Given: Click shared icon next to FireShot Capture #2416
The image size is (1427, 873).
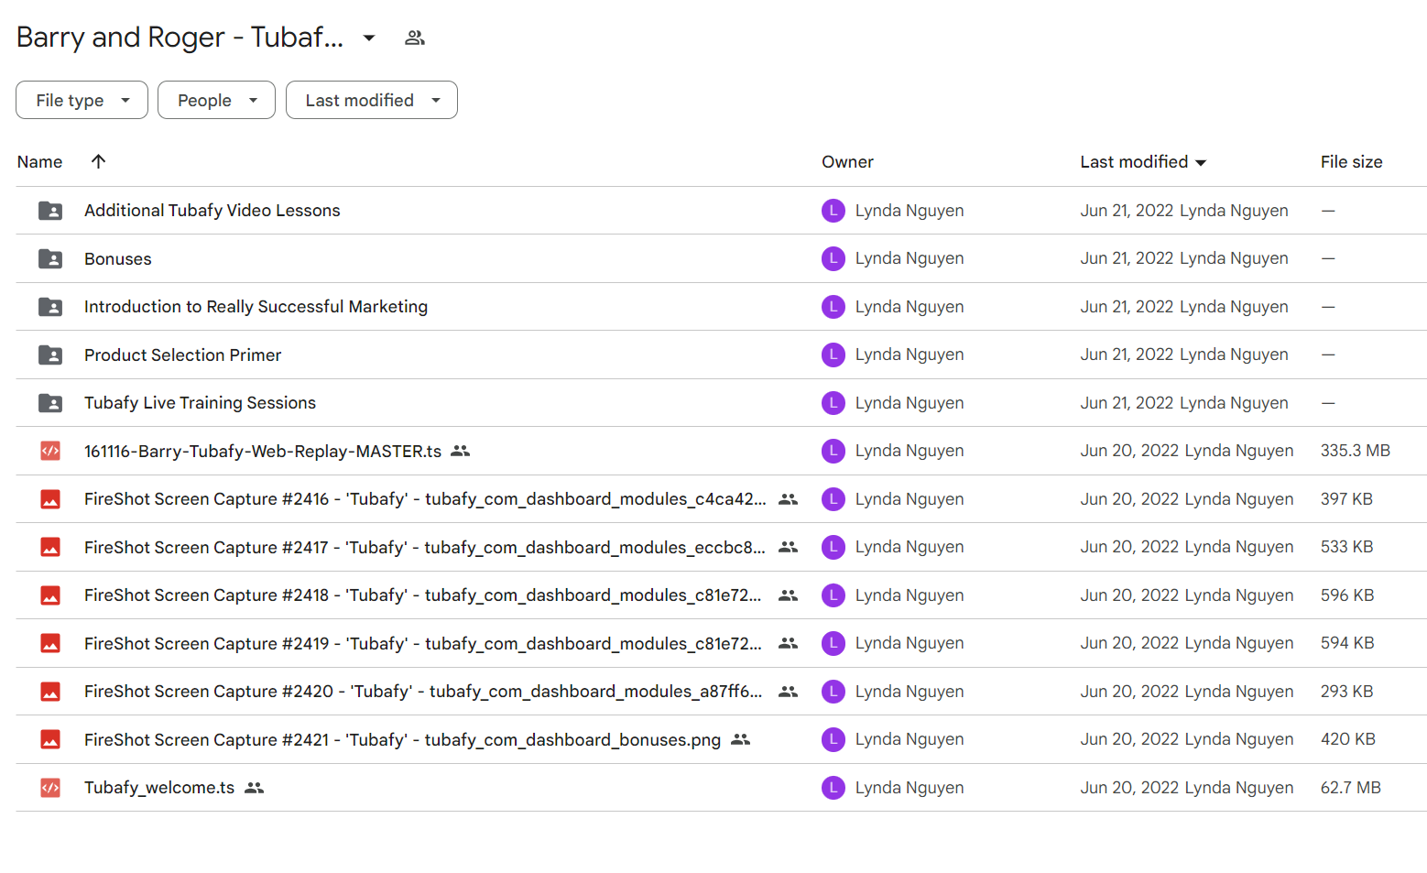Looking at the screenshot, I should pyautogui.click(x=788, y=499).
